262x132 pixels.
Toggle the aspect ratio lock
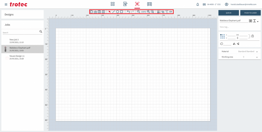(x=253, y=36)
